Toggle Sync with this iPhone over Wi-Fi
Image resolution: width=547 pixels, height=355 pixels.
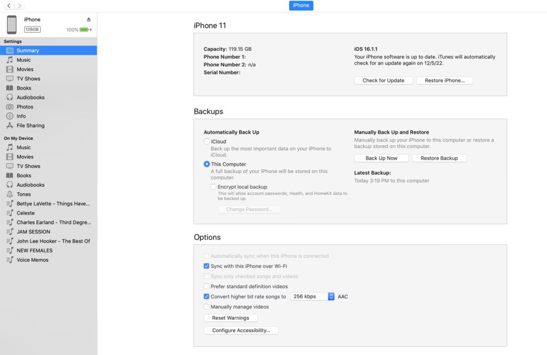(x=207, y=266)
